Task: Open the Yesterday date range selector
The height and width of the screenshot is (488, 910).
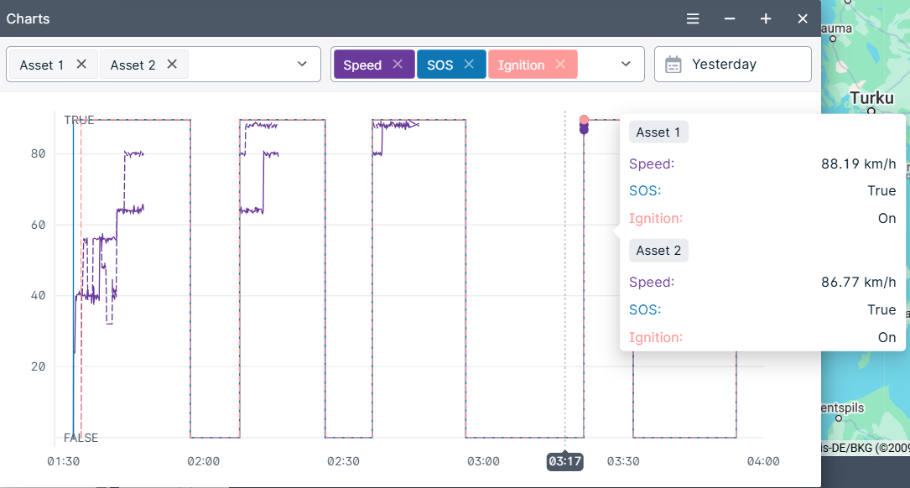Action: click(x=732, y=64)
